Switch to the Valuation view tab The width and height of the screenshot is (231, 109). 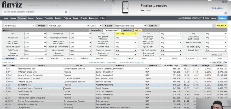pos(24,58)
